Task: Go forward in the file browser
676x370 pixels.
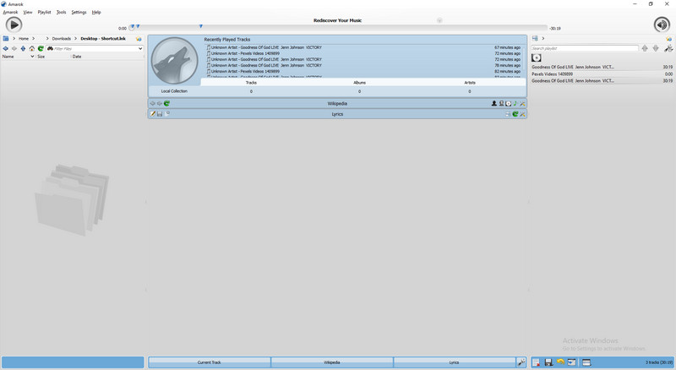Action: tap(14, 49)
